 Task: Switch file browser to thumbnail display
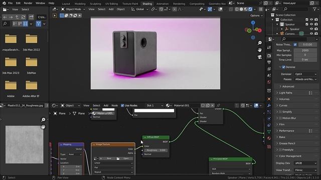click(x=25, y=24)
